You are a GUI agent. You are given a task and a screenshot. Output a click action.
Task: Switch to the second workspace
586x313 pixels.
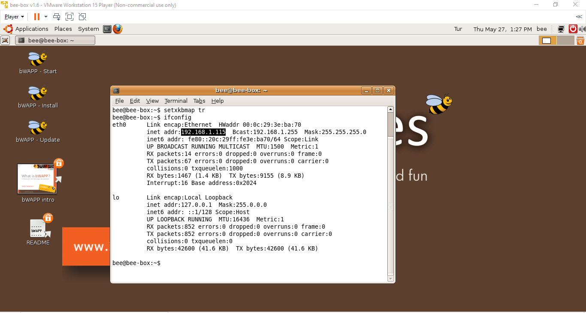565,40
